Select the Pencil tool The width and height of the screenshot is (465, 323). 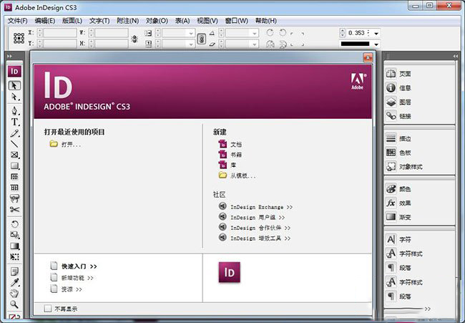pyautogui.click(x=14, y=133)
